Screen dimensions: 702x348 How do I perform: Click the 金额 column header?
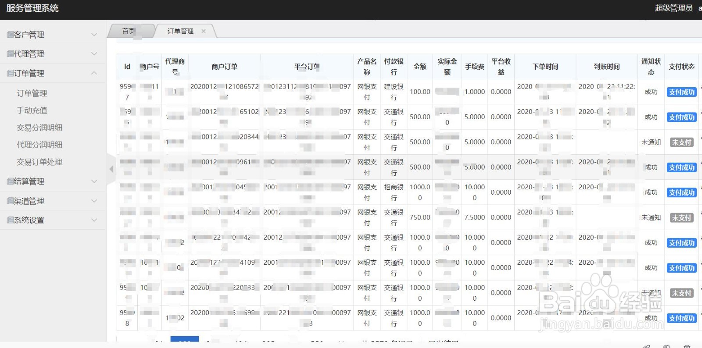tap(420, 67)
